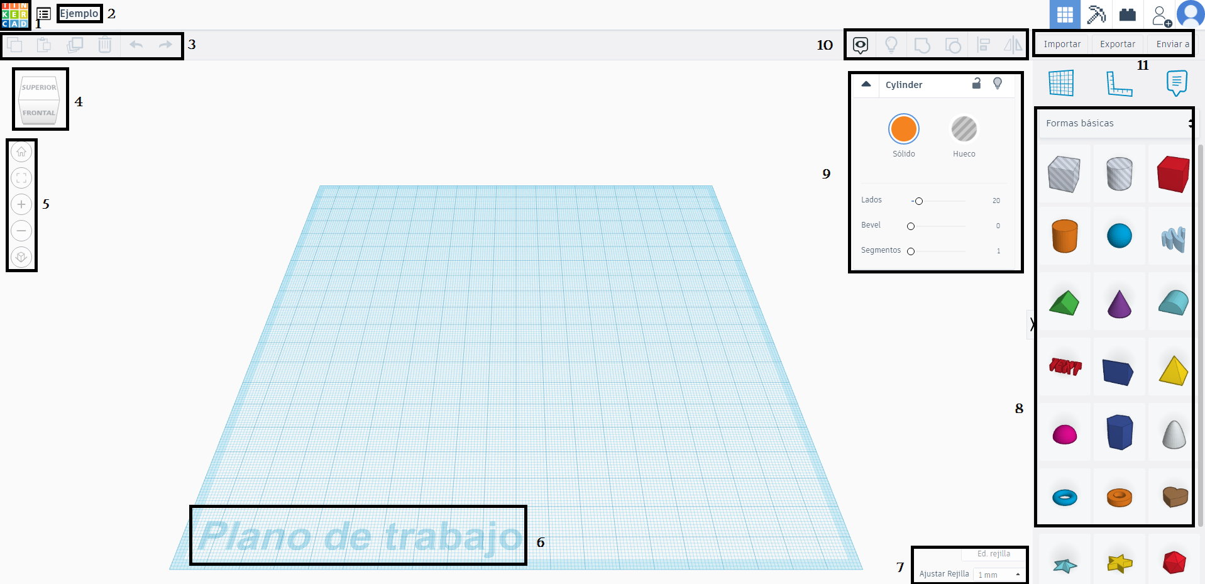Open the Ajustar Rejilla 1 mm dropdown
Image resolution: width=1205 pixels, height=584 pixels.
999,575
